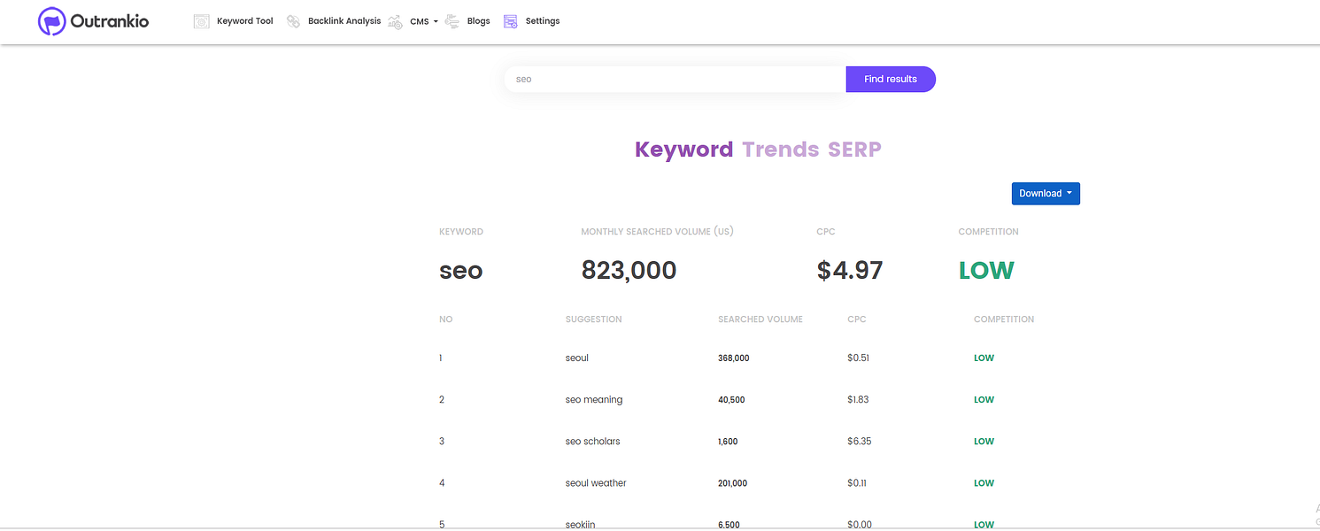
Task: Select the seoul weather suggestion
Action: click(x=596, y=483)
